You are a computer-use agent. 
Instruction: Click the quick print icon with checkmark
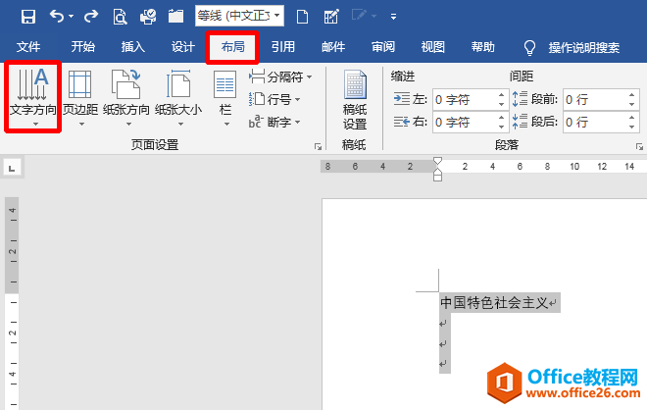[x=148, y=17]
